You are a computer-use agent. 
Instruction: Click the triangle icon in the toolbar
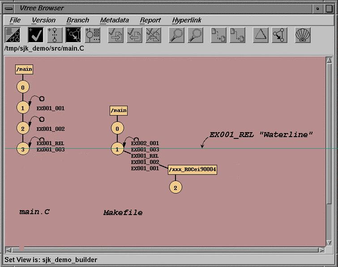pos(261,35)
